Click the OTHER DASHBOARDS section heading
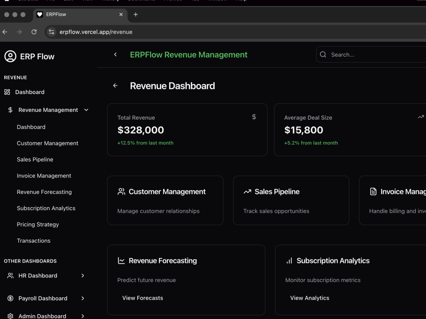Screen dimensions: 426x319 pos(30,261)
